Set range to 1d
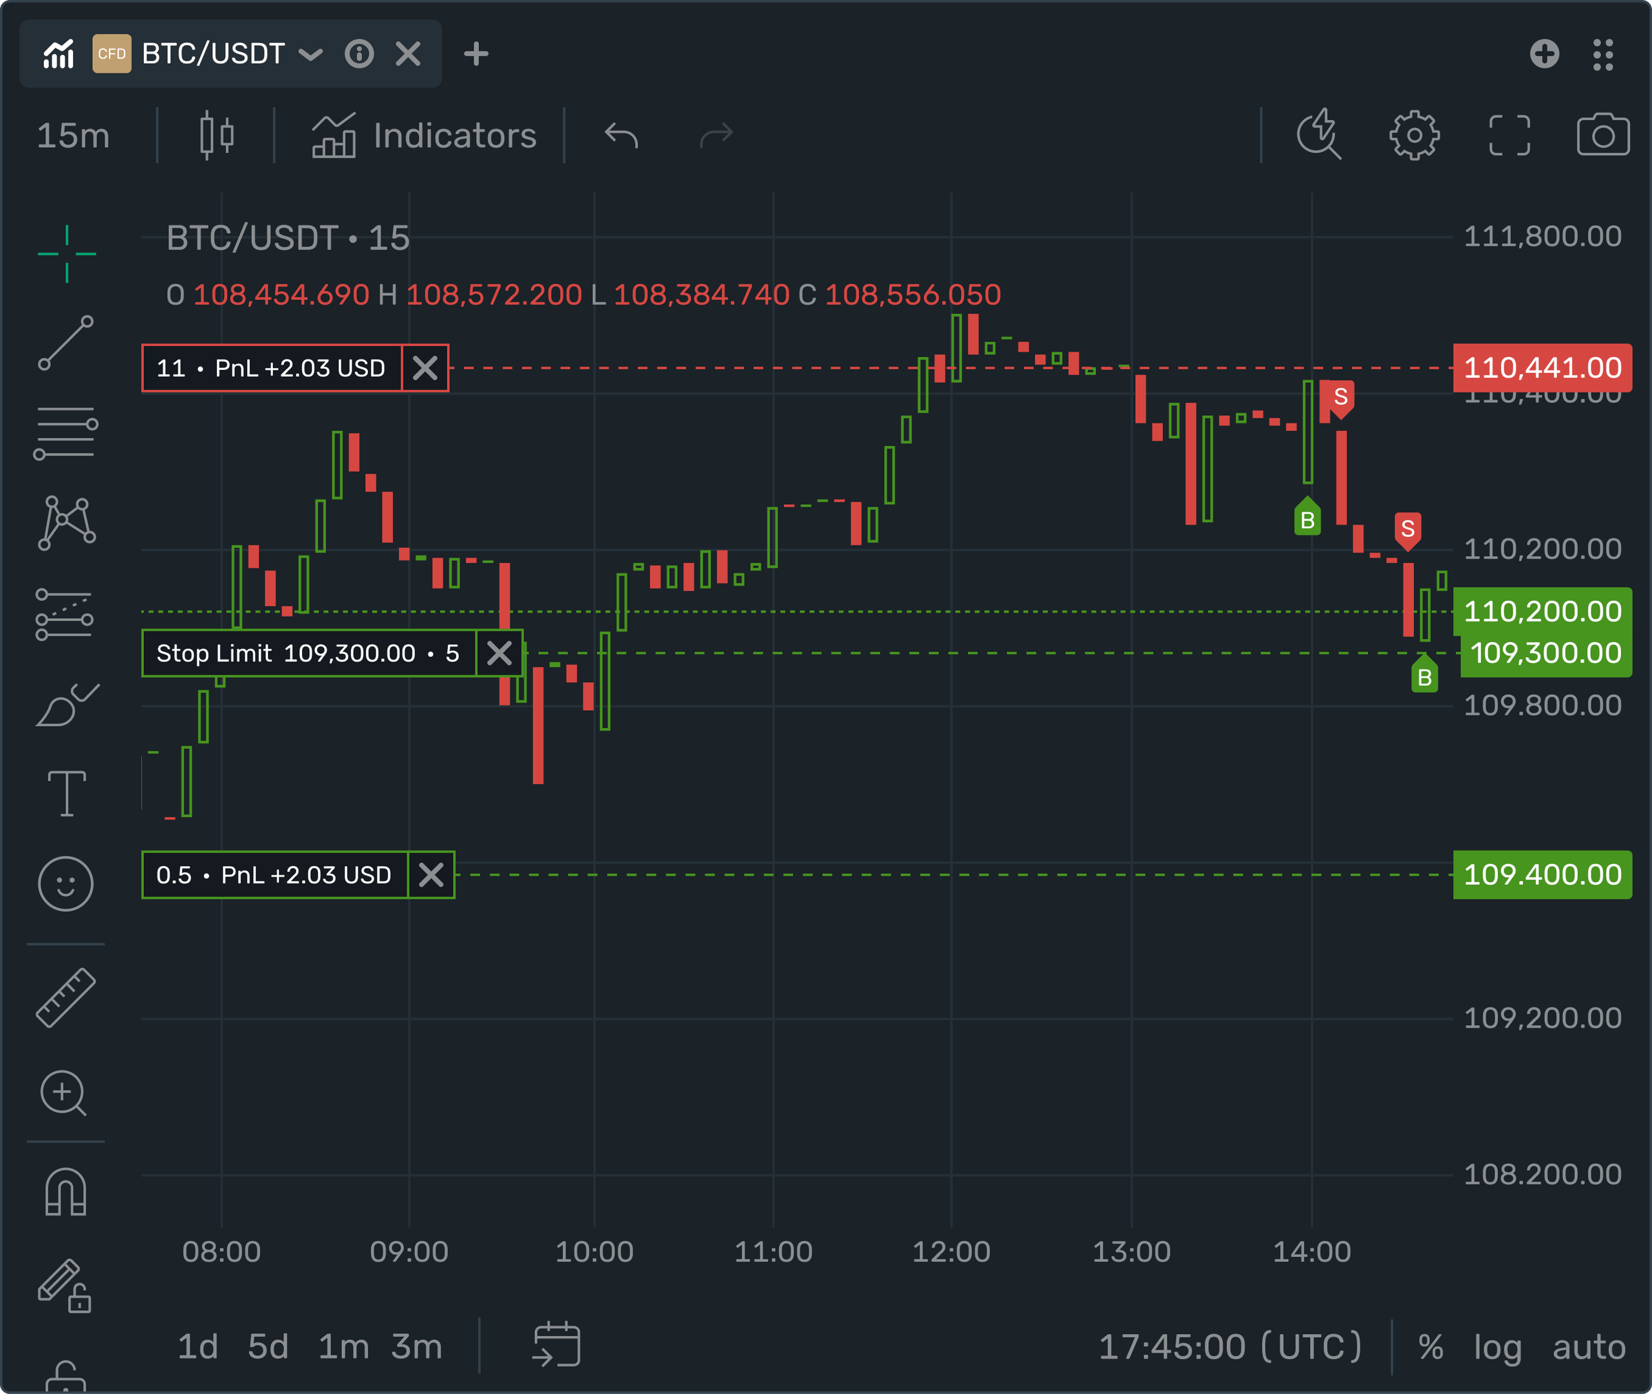Screen dimensions: 1652x1394 click(x=197, y=1347)
